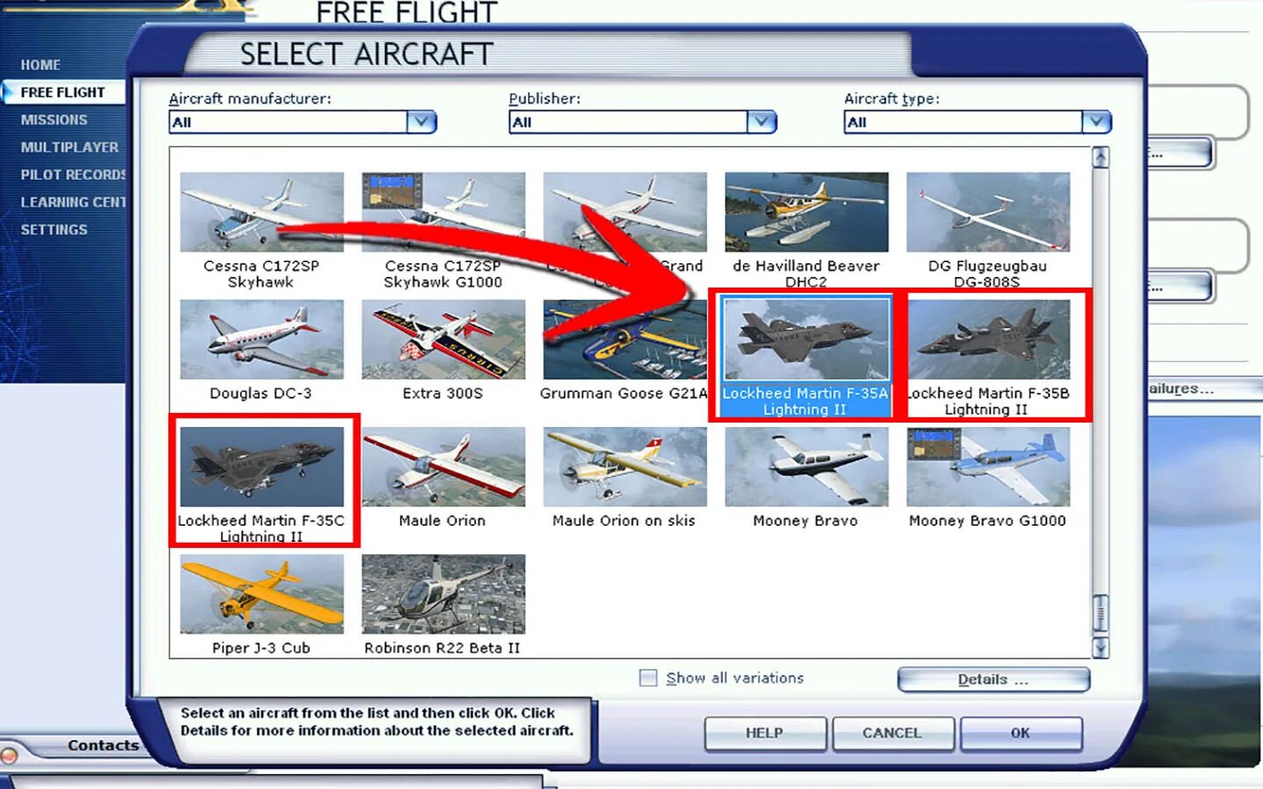Enable the Show all variations checkbox

pyautogui.click(x=648, y=678)
